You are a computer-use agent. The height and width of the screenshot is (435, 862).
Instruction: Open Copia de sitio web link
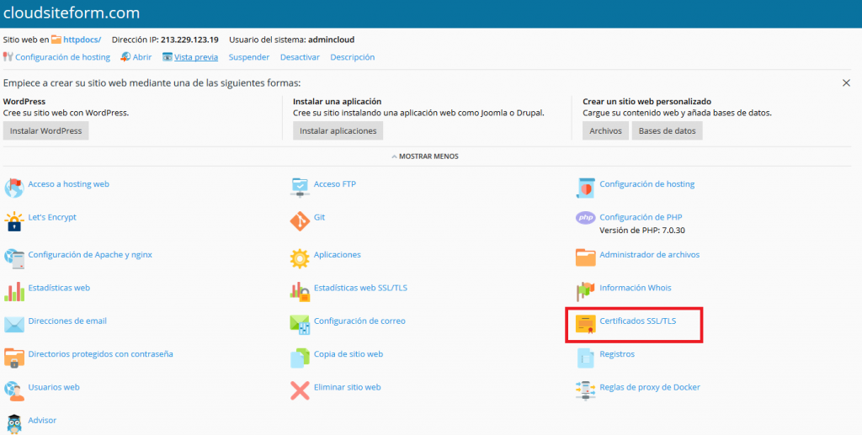pyautogui.click(x=349, y=354)
